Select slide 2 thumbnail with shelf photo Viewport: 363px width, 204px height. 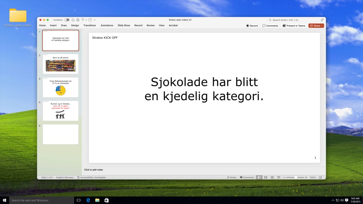pyautogui.click(x=61, y=64)
